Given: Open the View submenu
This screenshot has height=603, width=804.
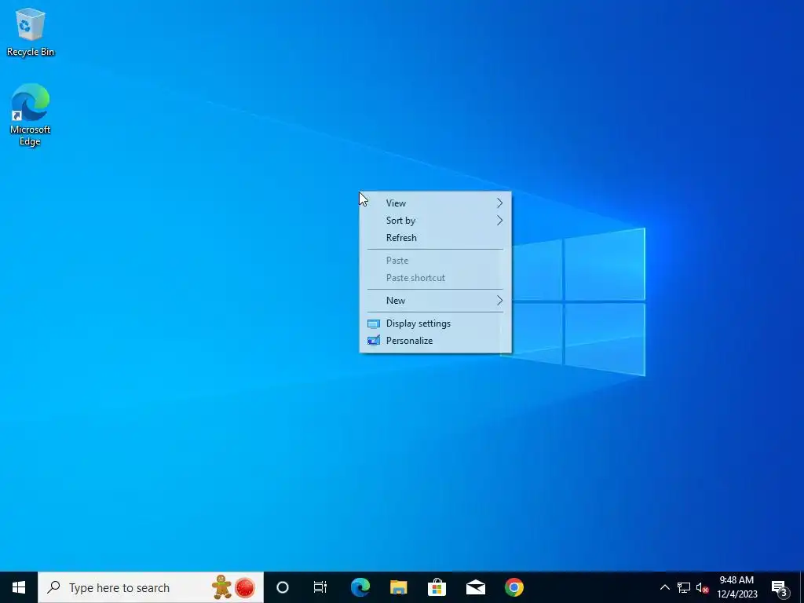Looking at the screenshot, I should click(x=435, y=203).
